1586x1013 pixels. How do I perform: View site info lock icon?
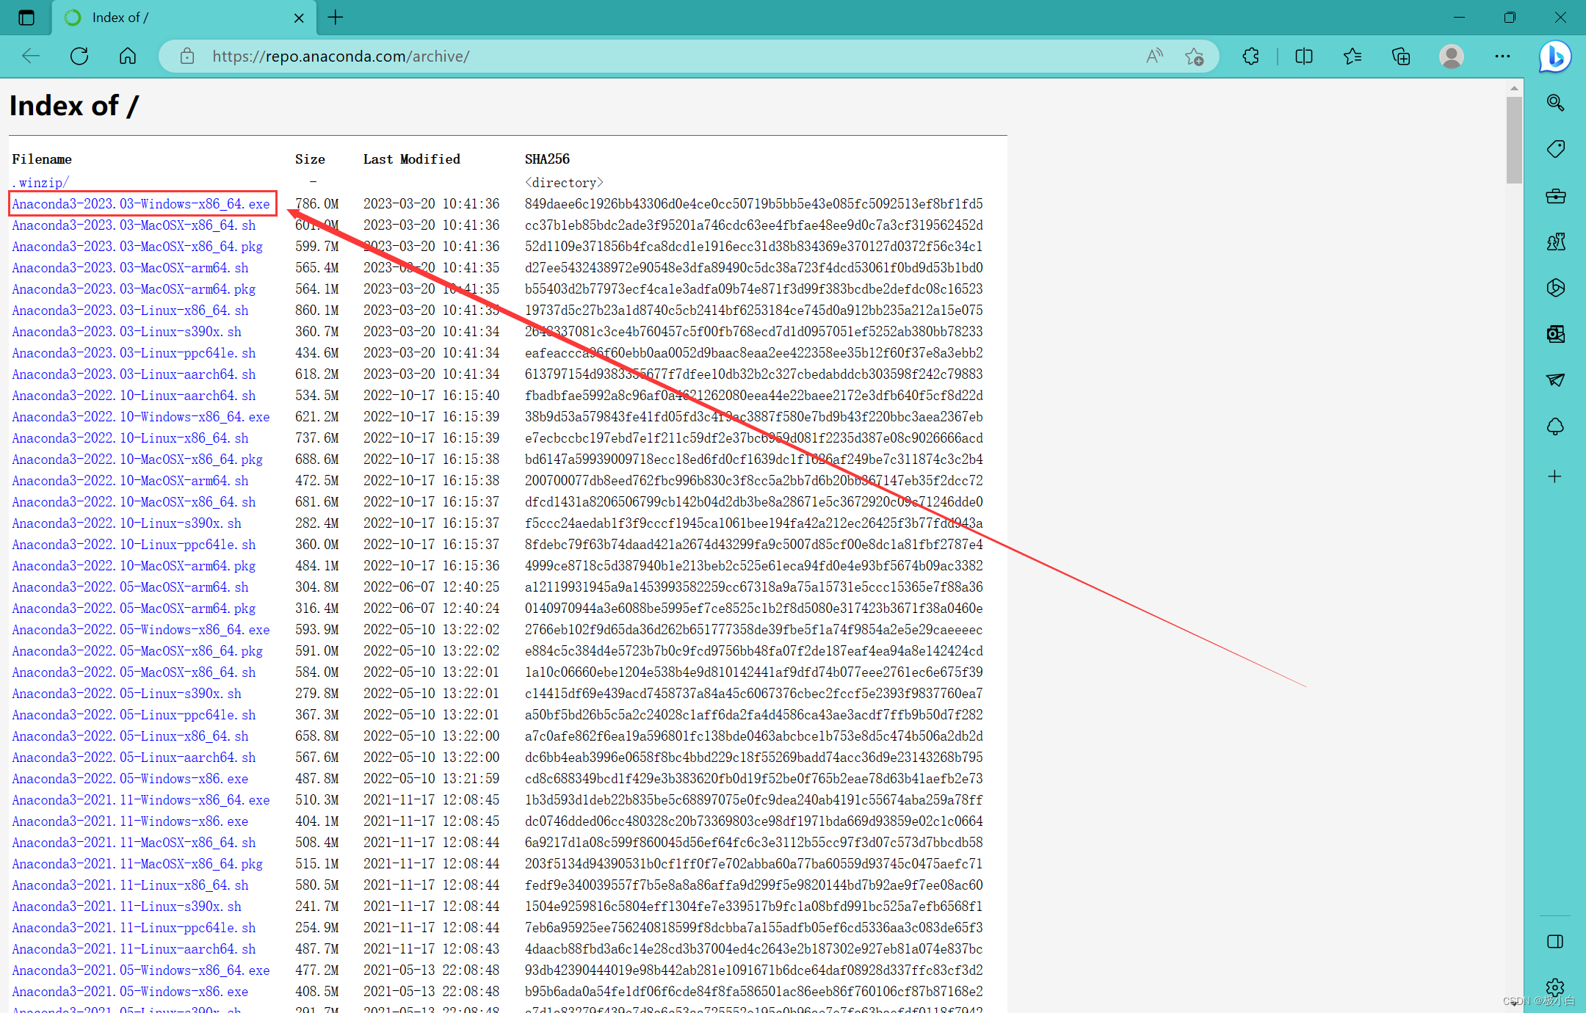tap(187, 57)
